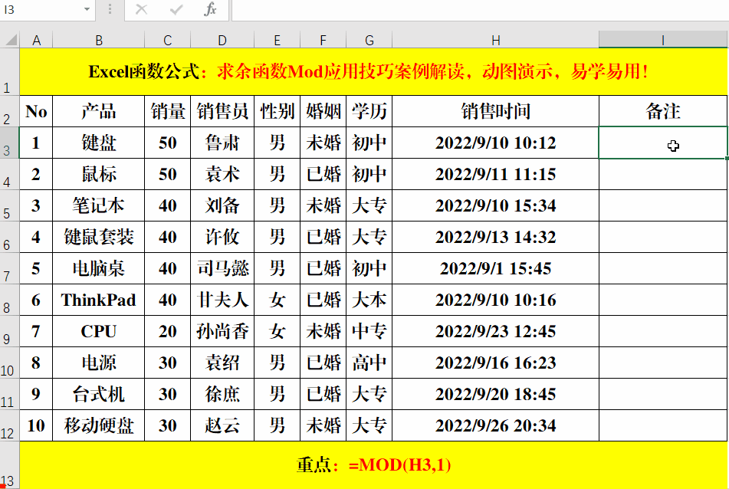Select column B header

coord(99,40)
